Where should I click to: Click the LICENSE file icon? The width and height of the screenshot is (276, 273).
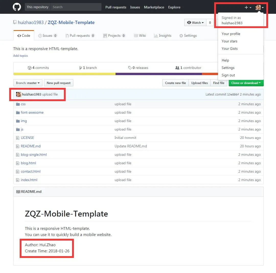point(18,138)
